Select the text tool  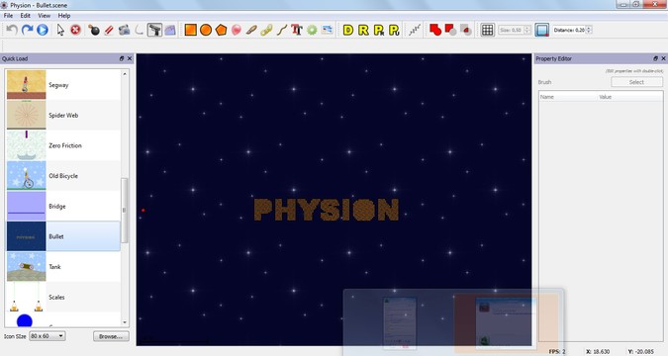[x=297, y=30]
